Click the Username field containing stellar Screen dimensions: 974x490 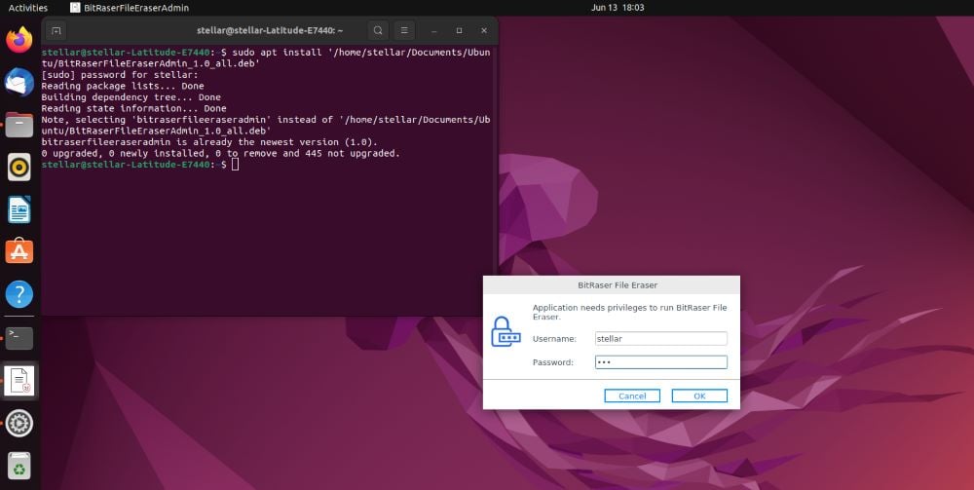tap(661, 338)
